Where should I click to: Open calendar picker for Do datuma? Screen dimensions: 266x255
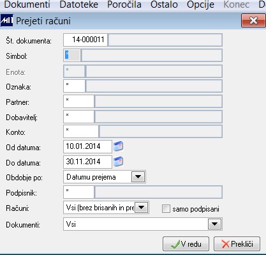(x=118, y=162)
